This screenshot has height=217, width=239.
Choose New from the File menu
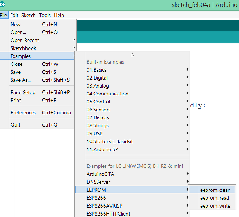coord(38,24)
